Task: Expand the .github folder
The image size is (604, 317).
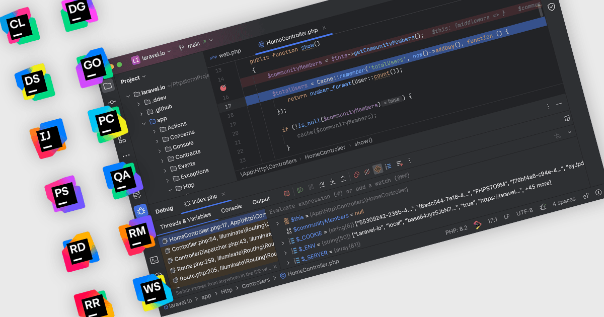Action: tap(141, 114)
